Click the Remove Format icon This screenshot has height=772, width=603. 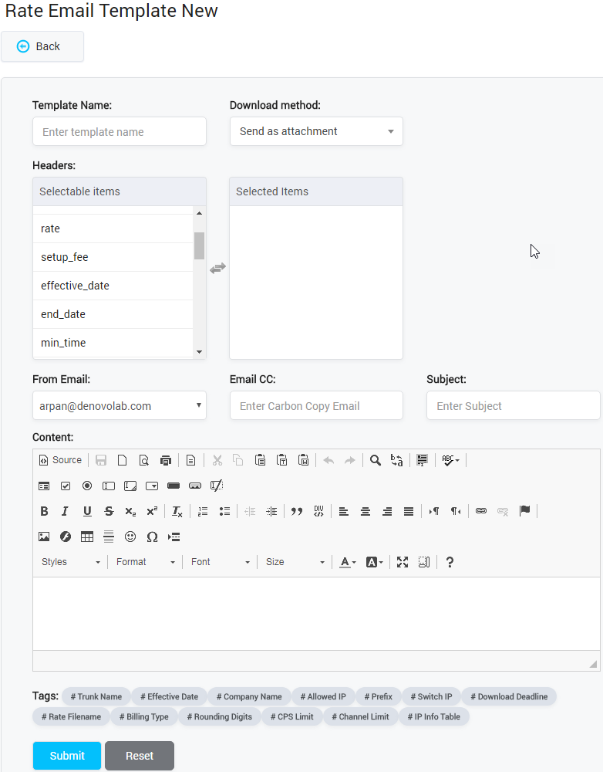point(177,511)
